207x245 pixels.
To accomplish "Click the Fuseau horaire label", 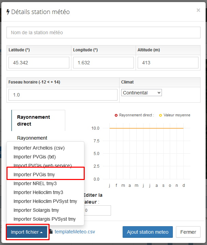I will pyautogui.click(x=34, y=82).
